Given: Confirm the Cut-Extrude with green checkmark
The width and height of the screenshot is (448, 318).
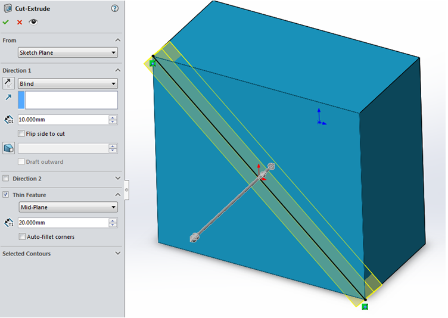Looking at the screenshot, I should click(6, 22).
